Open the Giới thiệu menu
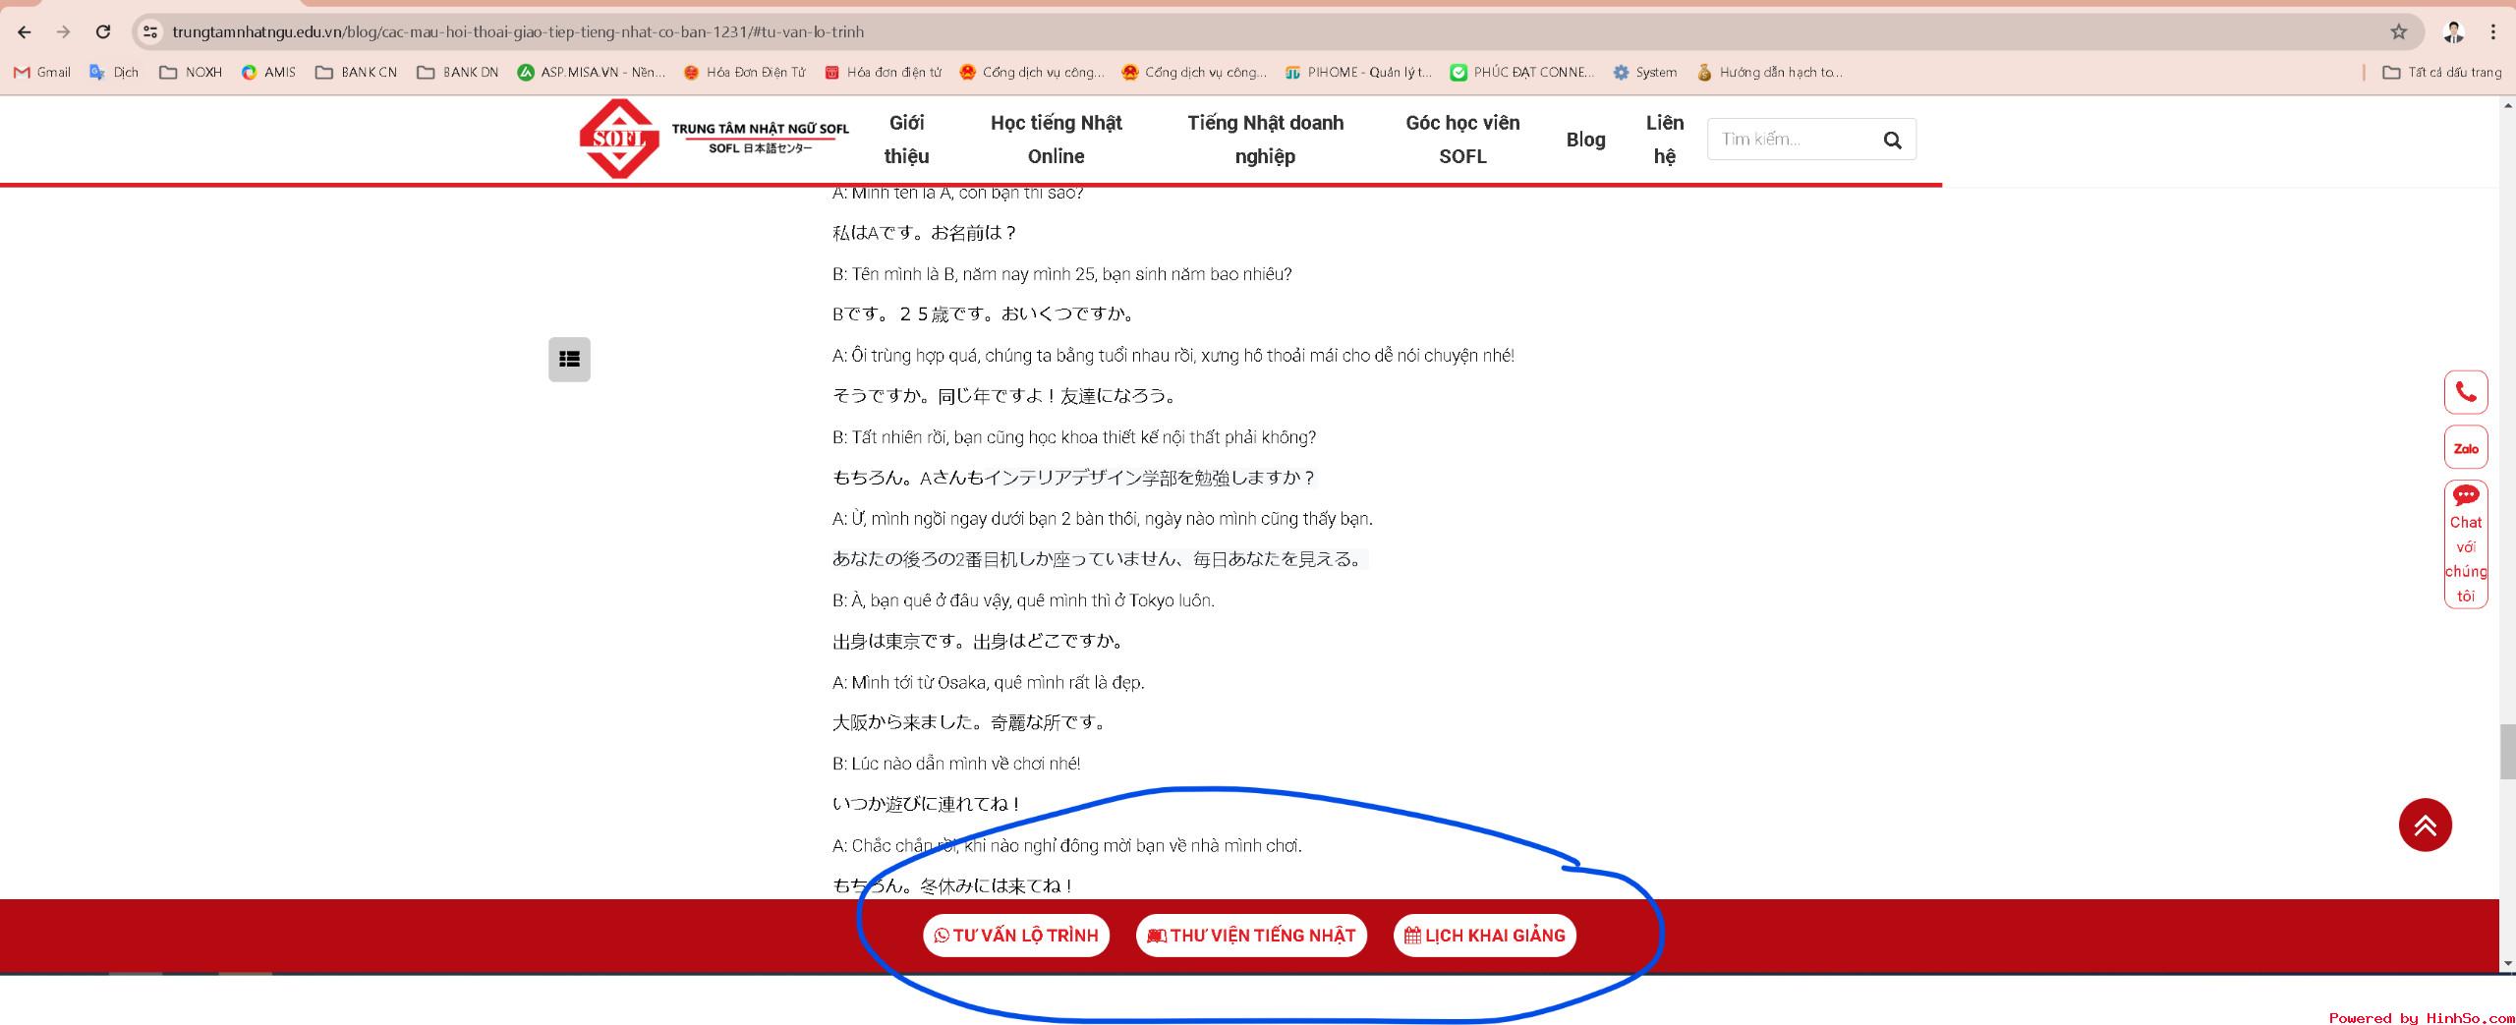Image resolution: width=2516 pixels, height=1025 pixels. tap(906, 139)
